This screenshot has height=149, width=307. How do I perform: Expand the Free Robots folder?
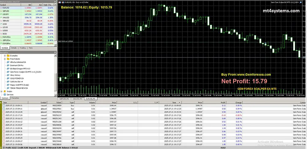click(x=5, y=59)
